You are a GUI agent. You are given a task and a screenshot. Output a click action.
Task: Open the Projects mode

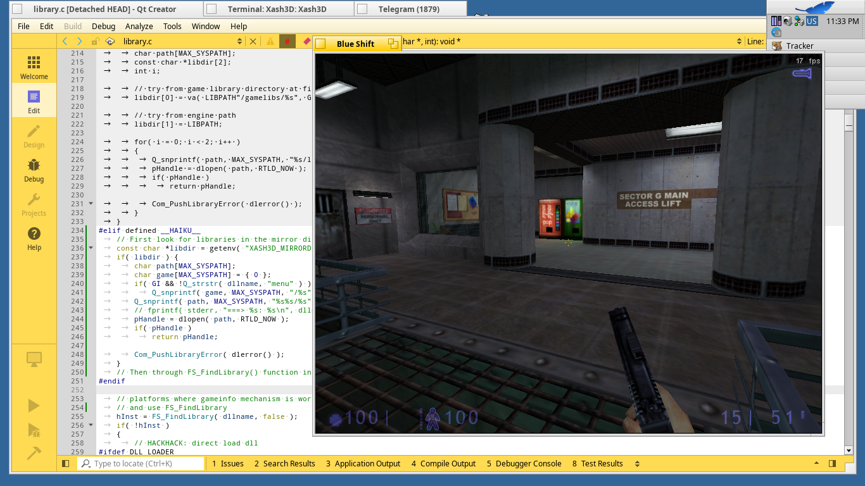click(34, 204)
